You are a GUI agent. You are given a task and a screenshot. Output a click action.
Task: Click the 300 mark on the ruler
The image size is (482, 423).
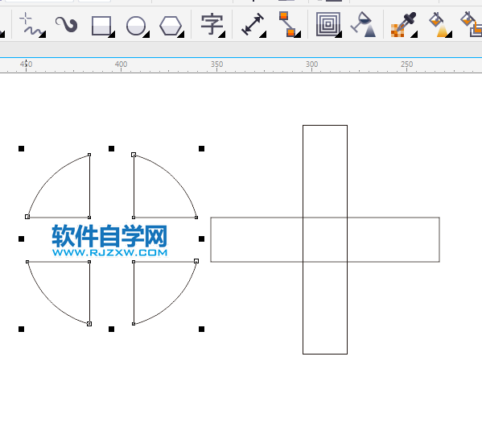pyautogui.click(x=311, y=64)
